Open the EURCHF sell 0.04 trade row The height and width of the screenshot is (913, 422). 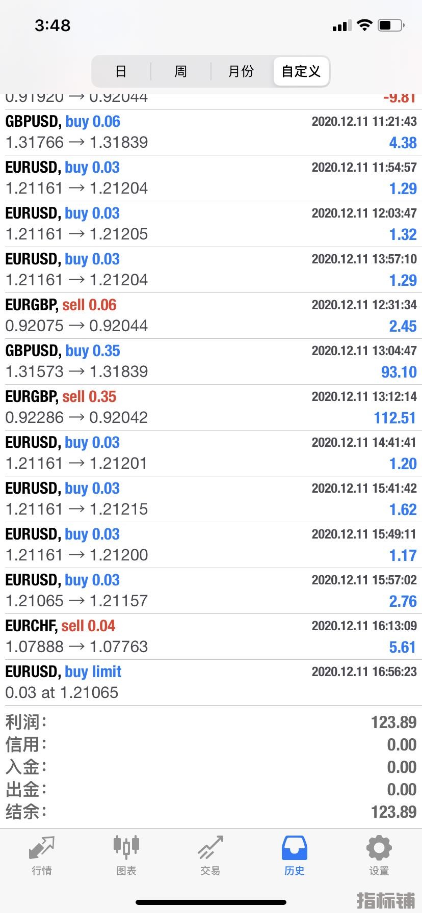click(x=211, y=637)
